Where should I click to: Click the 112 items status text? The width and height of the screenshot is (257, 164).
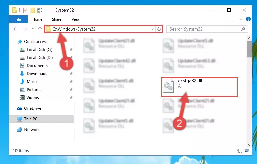tap(21, 151)
